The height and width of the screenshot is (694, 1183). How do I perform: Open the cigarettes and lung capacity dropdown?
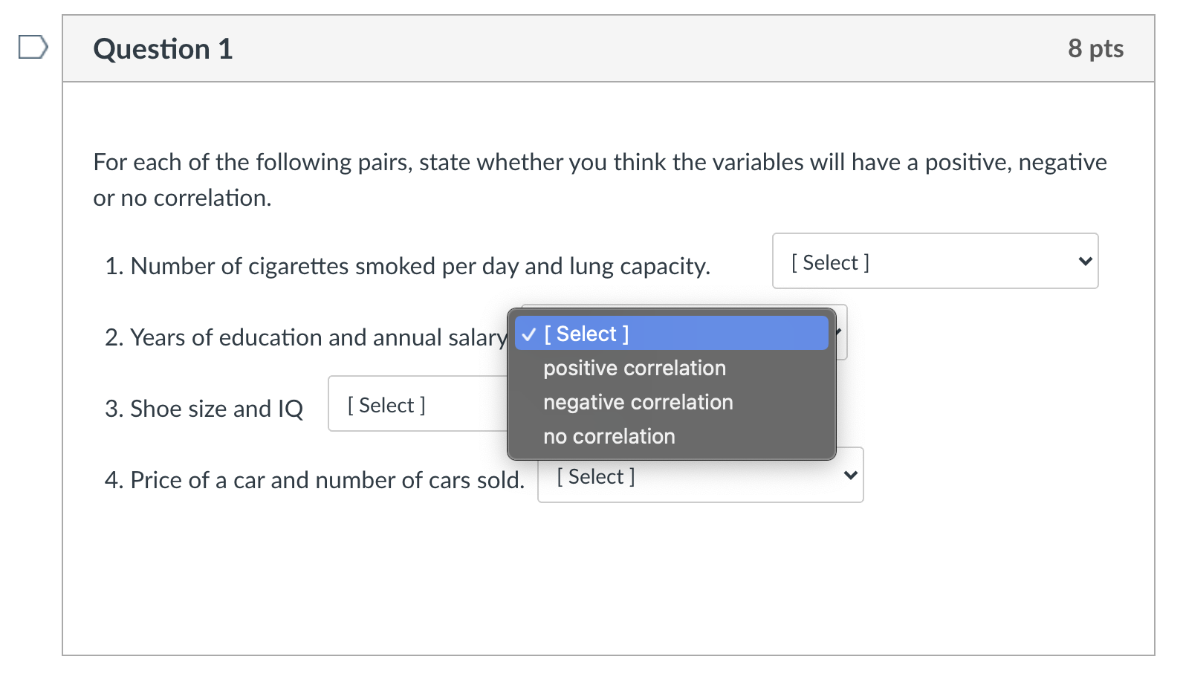click(x=934, y=262)
